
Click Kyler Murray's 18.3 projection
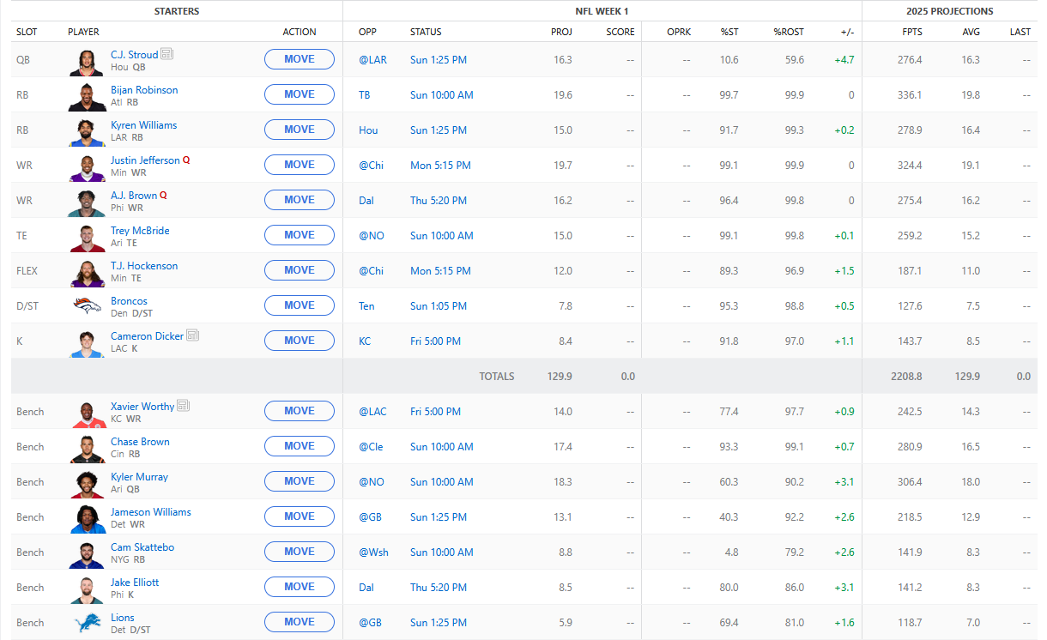click(563, 482)
